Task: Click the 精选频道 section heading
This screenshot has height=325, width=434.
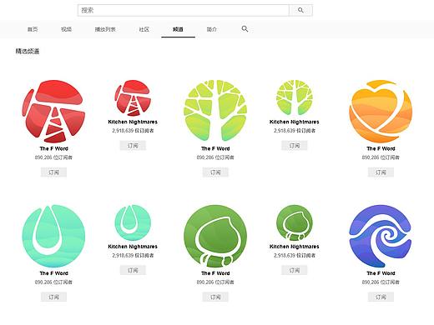Action: click(x=28, y=51)
